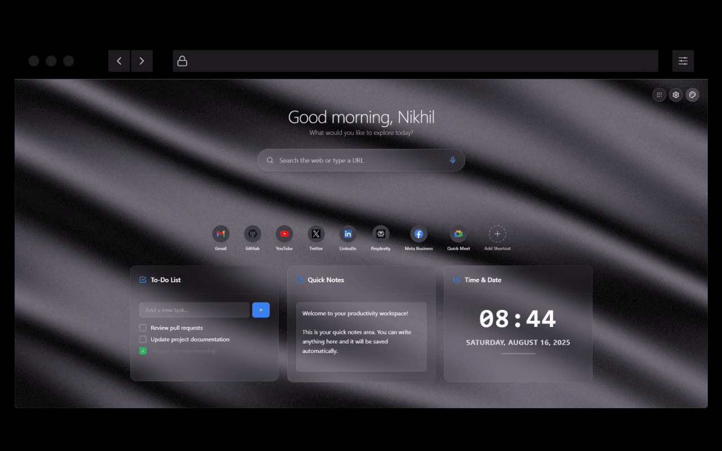Open the GitHub shortcut

click(x=252, y=233)
